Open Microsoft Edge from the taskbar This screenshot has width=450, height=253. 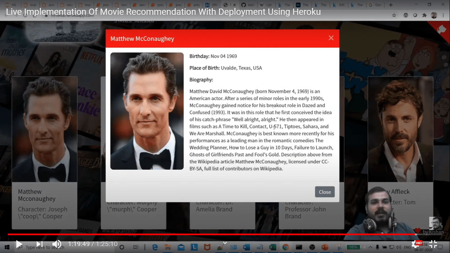(x=155, y=247)
